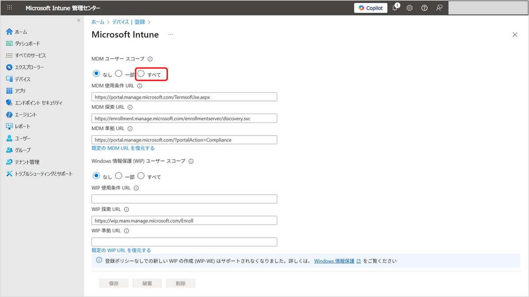The height and width of the screenshot is (297, 529).
Task: Open the settings gear icon
Action: (410, 8)
